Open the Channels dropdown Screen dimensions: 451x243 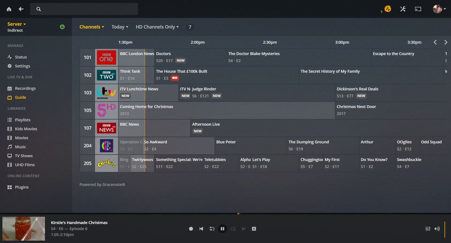(92, 27)
